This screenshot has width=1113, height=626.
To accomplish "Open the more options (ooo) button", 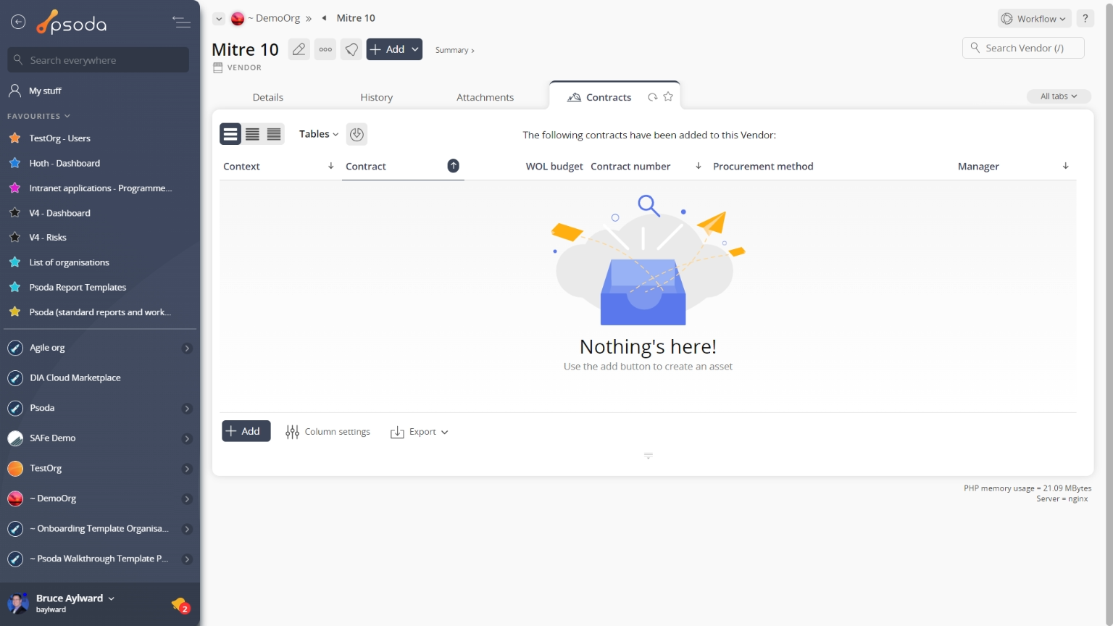I will (325, 49).
